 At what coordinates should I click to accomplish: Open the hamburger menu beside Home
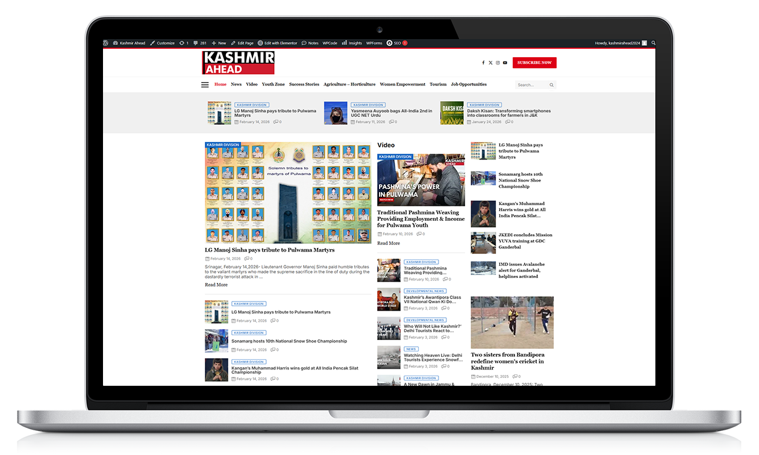point(205,85)
